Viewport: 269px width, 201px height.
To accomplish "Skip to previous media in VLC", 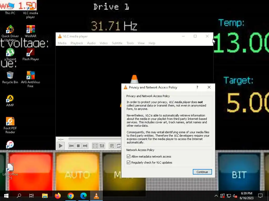I will point(71,146).
